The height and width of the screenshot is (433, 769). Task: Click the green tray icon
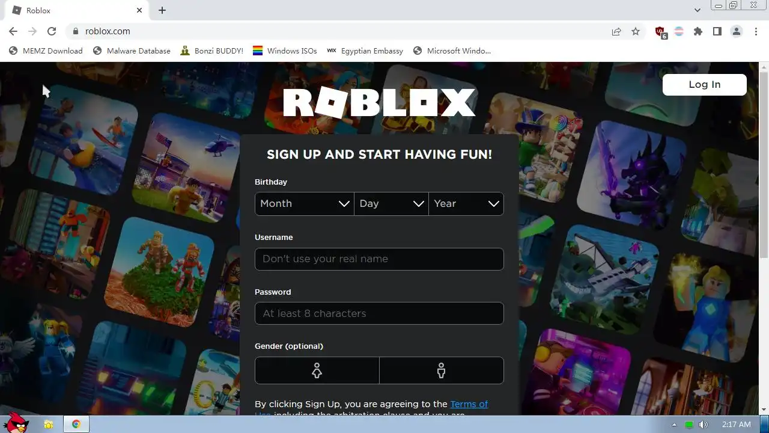(689, 425)
